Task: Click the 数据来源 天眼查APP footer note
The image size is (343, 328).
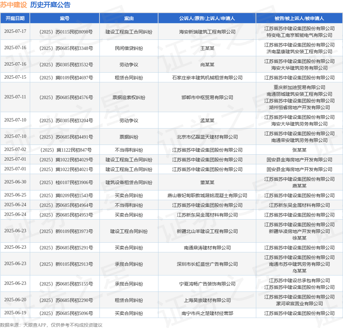Action: [51, 325]
